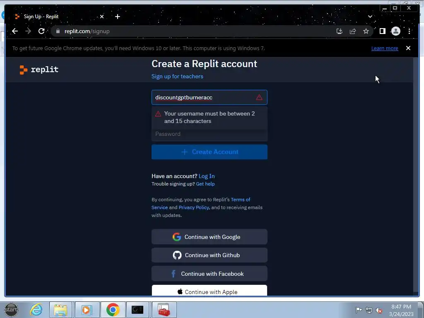Click the red warning icon in username field
424x318 pixels.
pyautogui.click(x=259, y=97)
